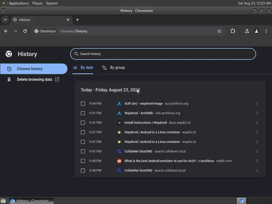
Task: Click the Chromium site info chip
Action: coord(45,31)
